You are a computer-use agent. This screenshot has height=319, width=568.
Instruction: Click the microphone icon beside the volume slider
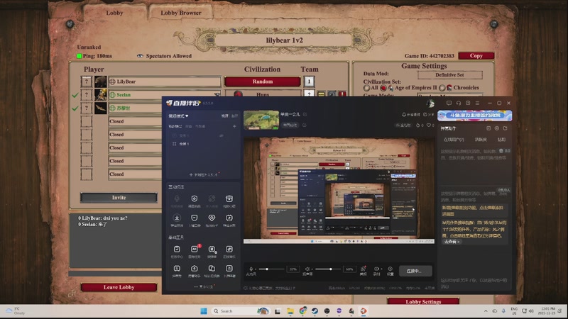click(x=251, y=269)
